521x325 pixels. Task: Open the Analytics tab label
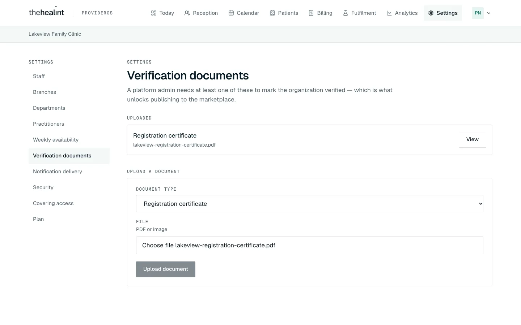coord(406,13)
